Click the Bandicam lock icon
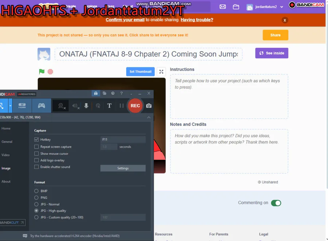The height and width of the screenshot is (241, 328). coord(95,93)
